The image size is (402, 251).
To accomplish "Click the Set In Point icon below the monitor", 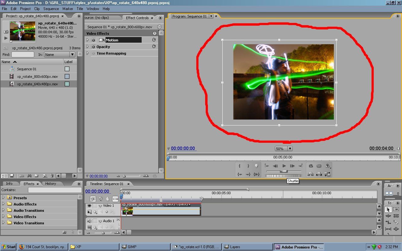I will [239, 166].
